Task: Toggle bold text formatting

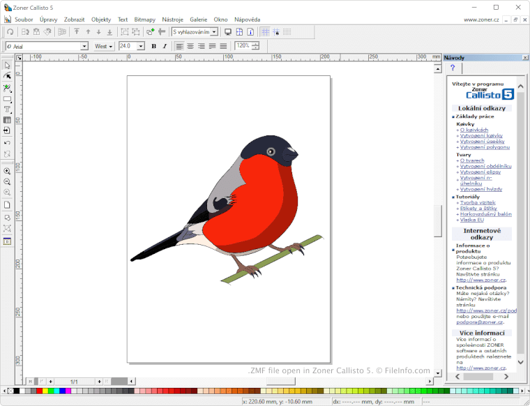Action: click(153, 46)
